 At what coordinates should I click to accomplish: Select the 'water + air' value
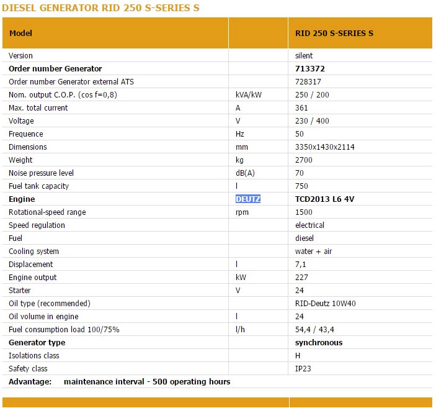coord(313,252)
